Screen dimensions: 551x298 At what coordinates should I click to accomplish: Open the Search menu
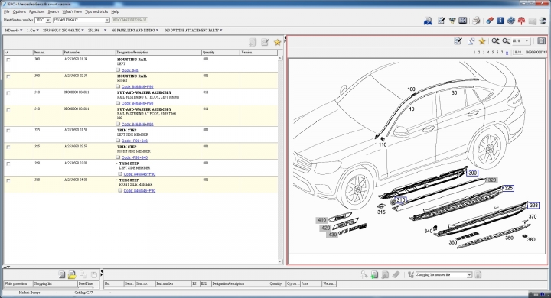click(53, 11)
